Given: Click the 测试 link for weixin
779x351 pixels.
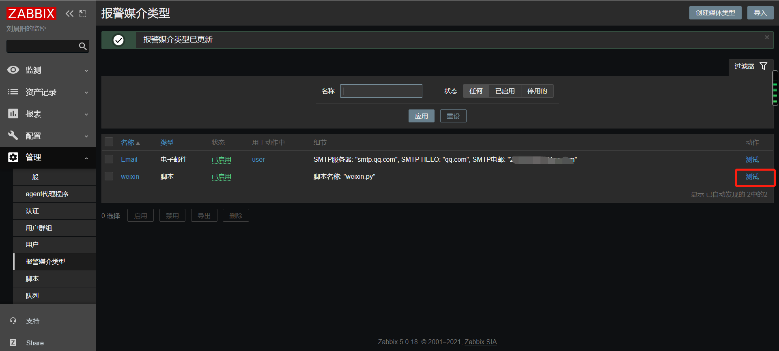Looking at the screenshot, I should (752, 177).
